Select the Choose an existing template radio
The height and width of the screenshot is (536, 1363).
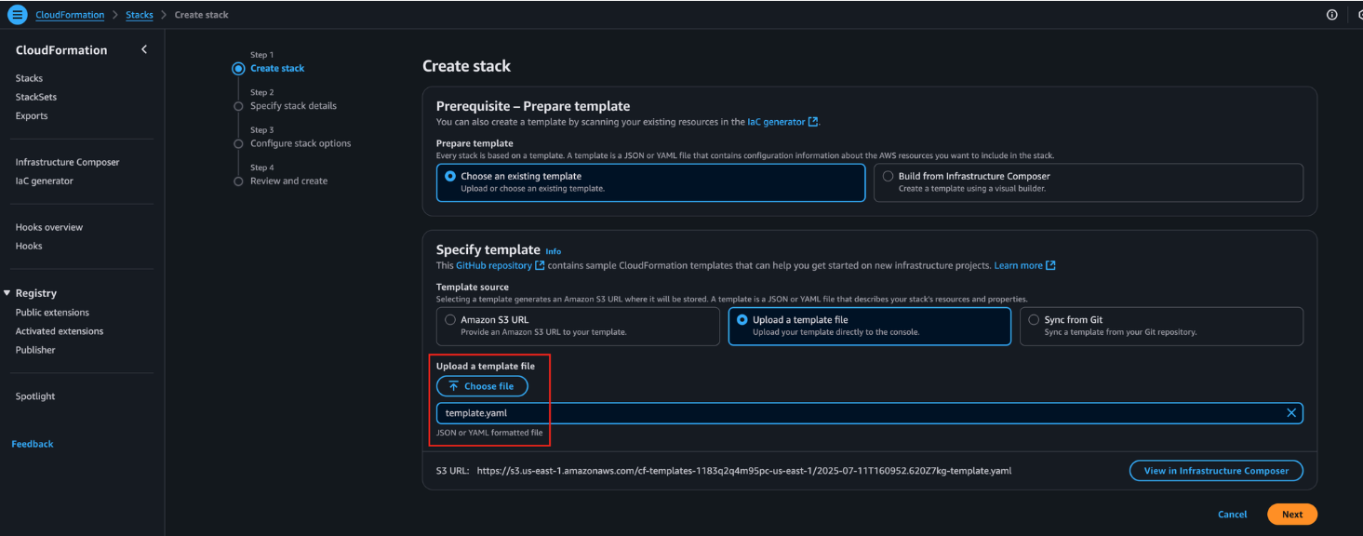450,176
